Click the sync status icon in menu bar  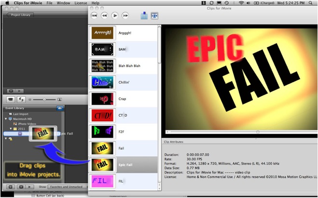211,3
